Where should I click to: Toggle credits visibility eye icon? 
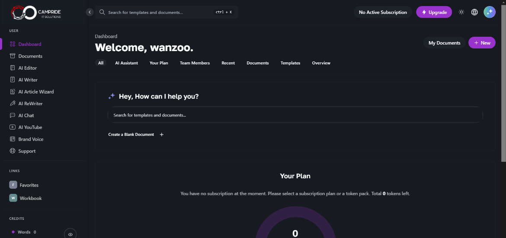point(70,234)
